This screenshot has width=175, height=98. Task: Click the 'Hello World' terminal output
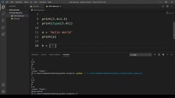pyautogui.click(x=37, y=91)
